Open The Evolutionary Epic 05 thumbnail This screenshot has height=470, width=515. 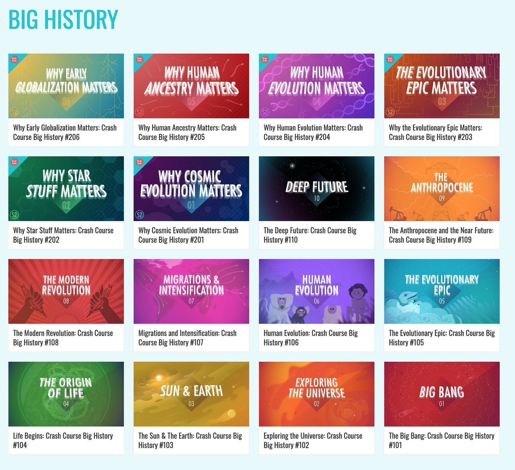click(x=442, y=291)
